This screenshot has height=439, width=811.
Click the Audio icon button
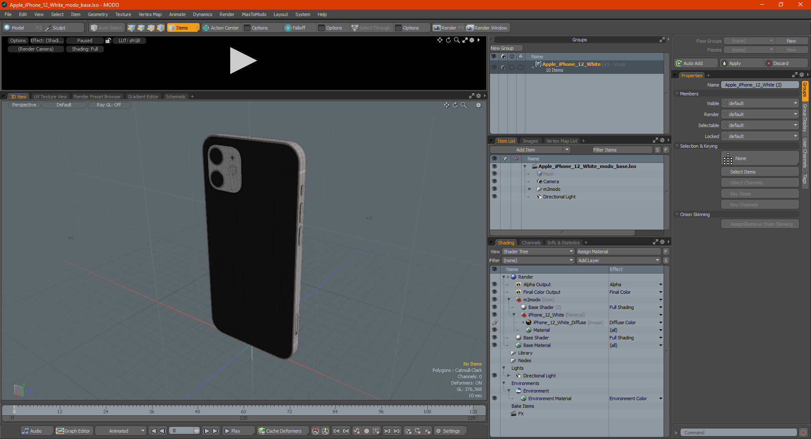click(x=26, y=431)
